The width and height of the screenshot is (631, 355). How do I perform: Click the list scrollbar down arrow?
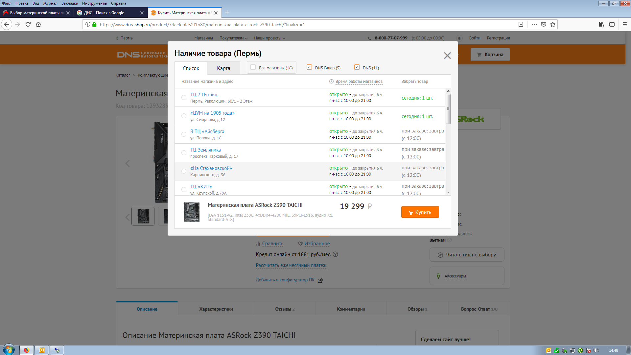[x=448, y=193]
